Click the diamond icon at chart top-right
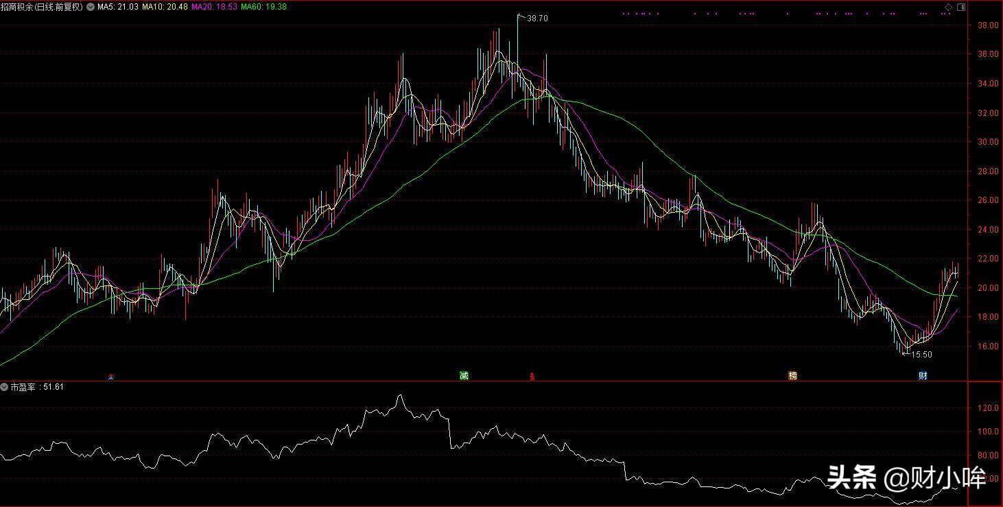 949,6
